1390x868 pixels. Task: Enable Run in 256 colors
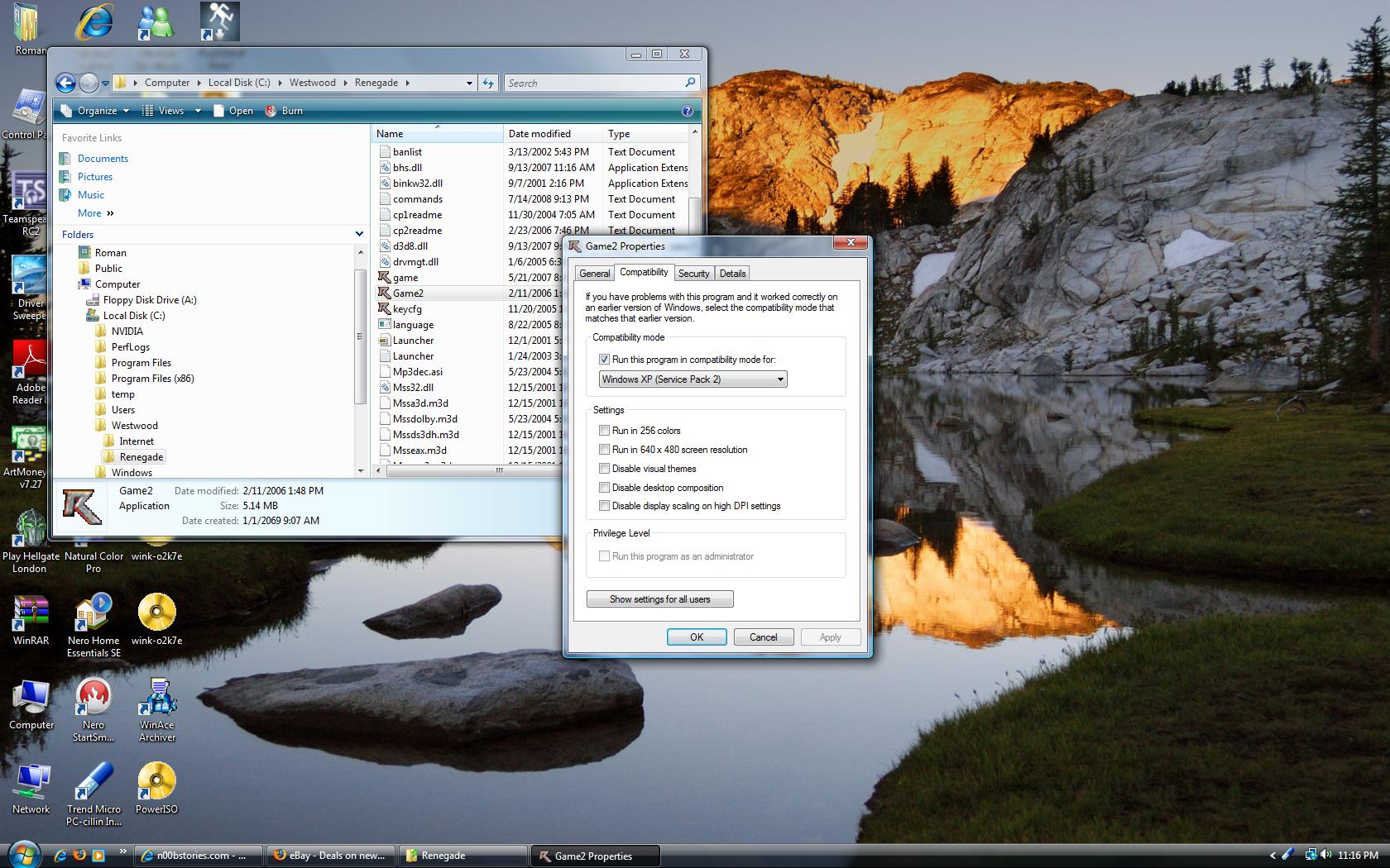pyautogui.click(x=604, y=431)
